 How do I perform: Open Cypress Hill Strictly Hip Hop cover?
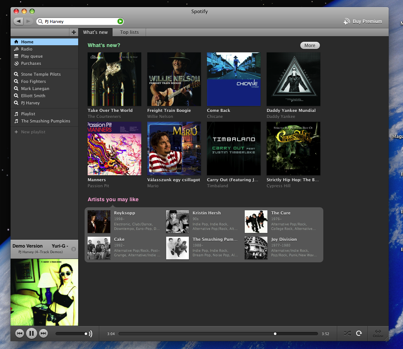[x=293, y=148]
